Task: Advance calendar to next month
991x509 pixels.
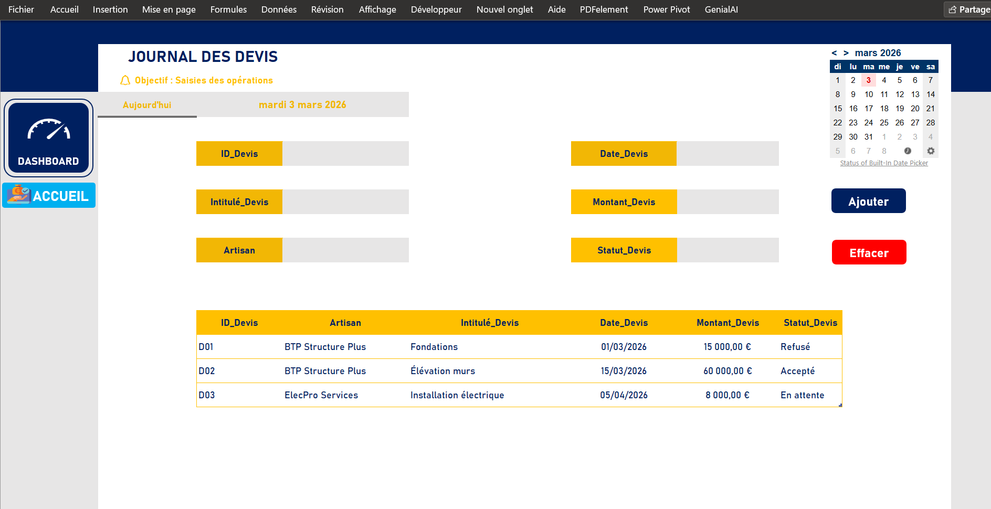Action: pyautogui.click(x=846, y=53)
